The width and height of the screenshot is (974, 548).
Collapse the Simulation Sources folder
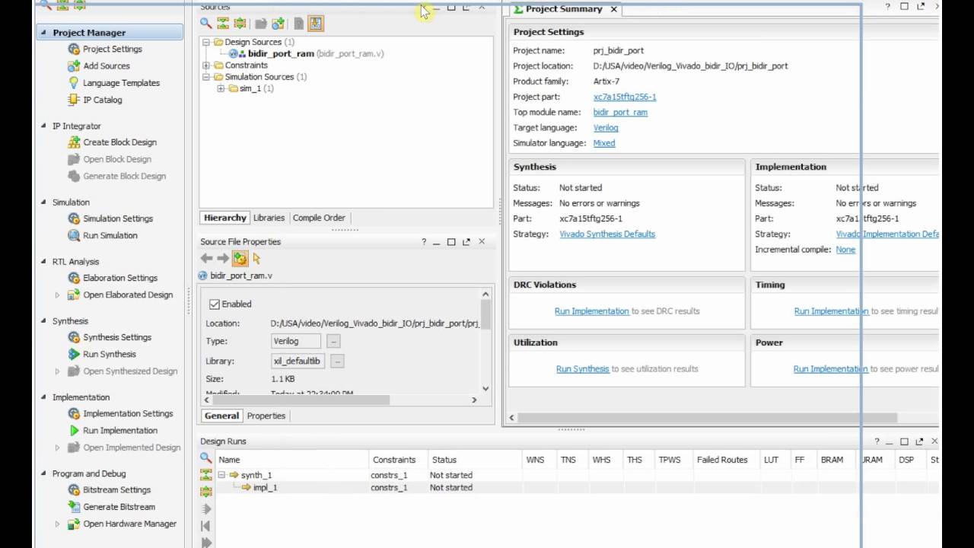206,77
